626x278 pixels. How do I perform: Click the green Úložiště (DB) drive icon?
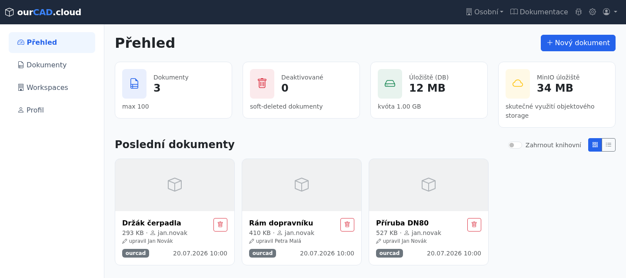tap(390, 83)
